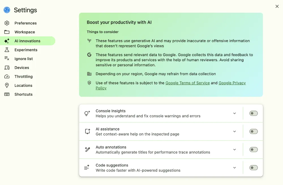Screen dimensions: 283x185
Task: Click the Experiments flask icon
Action: pyautogui.click(x=7, y=50)
